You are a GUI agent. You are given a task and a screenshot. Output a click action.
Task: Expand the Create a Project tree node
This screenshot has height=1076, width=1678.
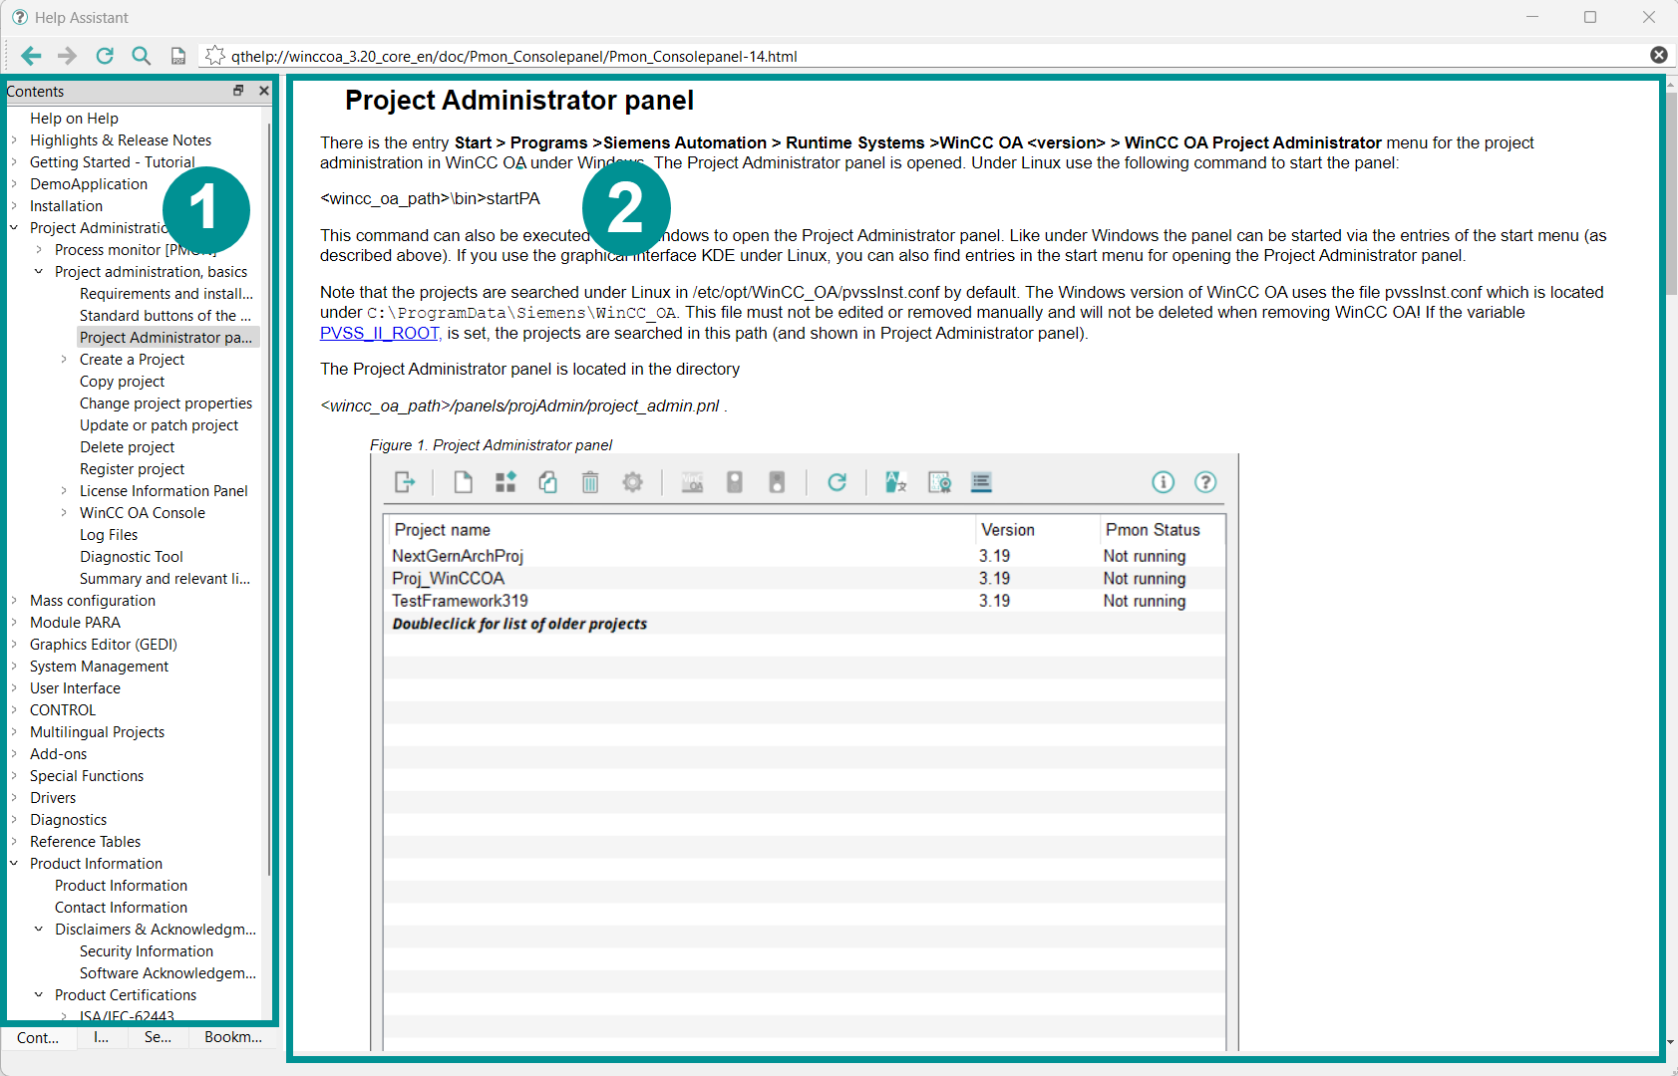click(x=64, y=360)
